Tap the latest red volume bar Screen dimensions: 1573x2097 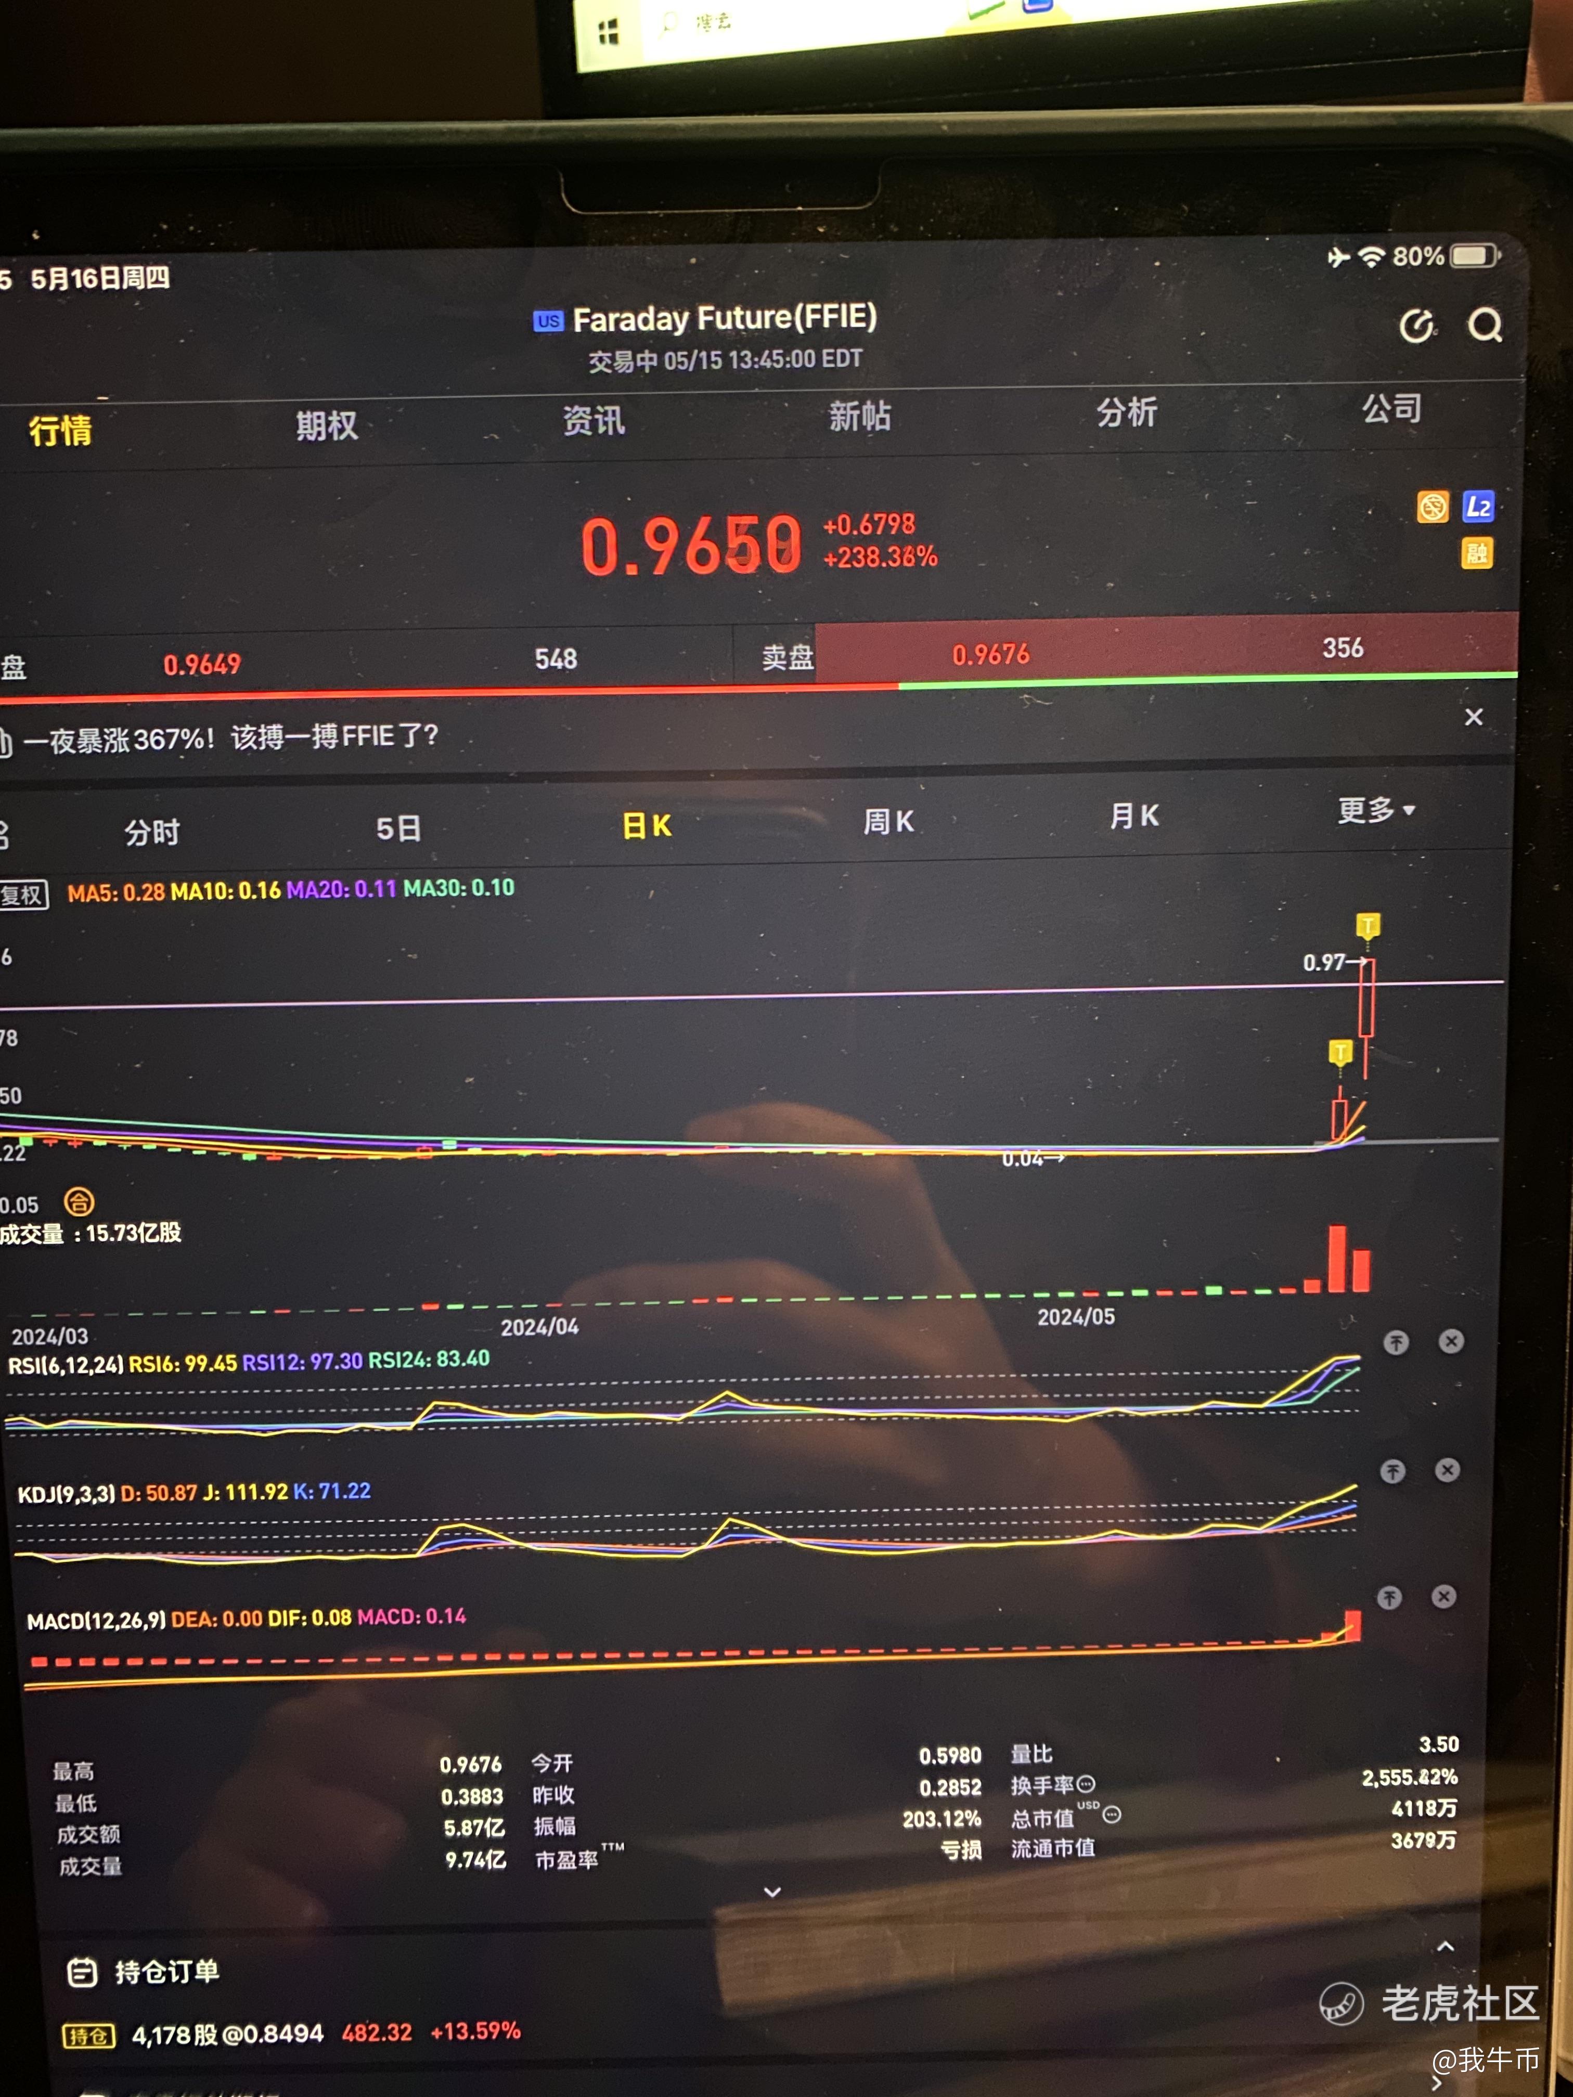tap(1362, 1271)
